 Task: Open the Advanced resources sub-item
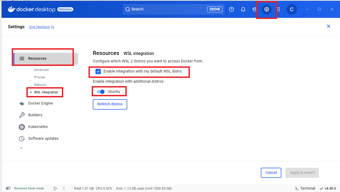click(41, 70)
